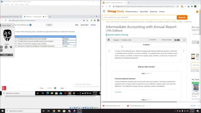The image size is (201, 113).
Task: Select the Chegg solved problem tab
Action: click(114, 3)
